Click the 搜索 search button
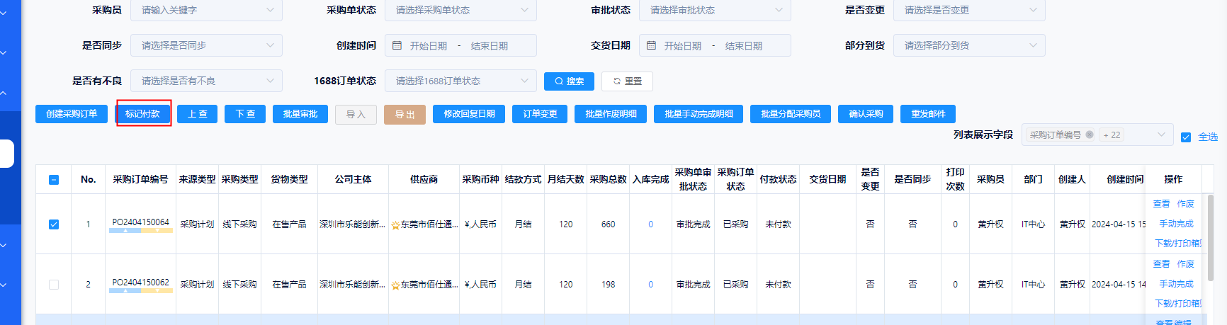1227x325 pixels. [x=569, y=81]
